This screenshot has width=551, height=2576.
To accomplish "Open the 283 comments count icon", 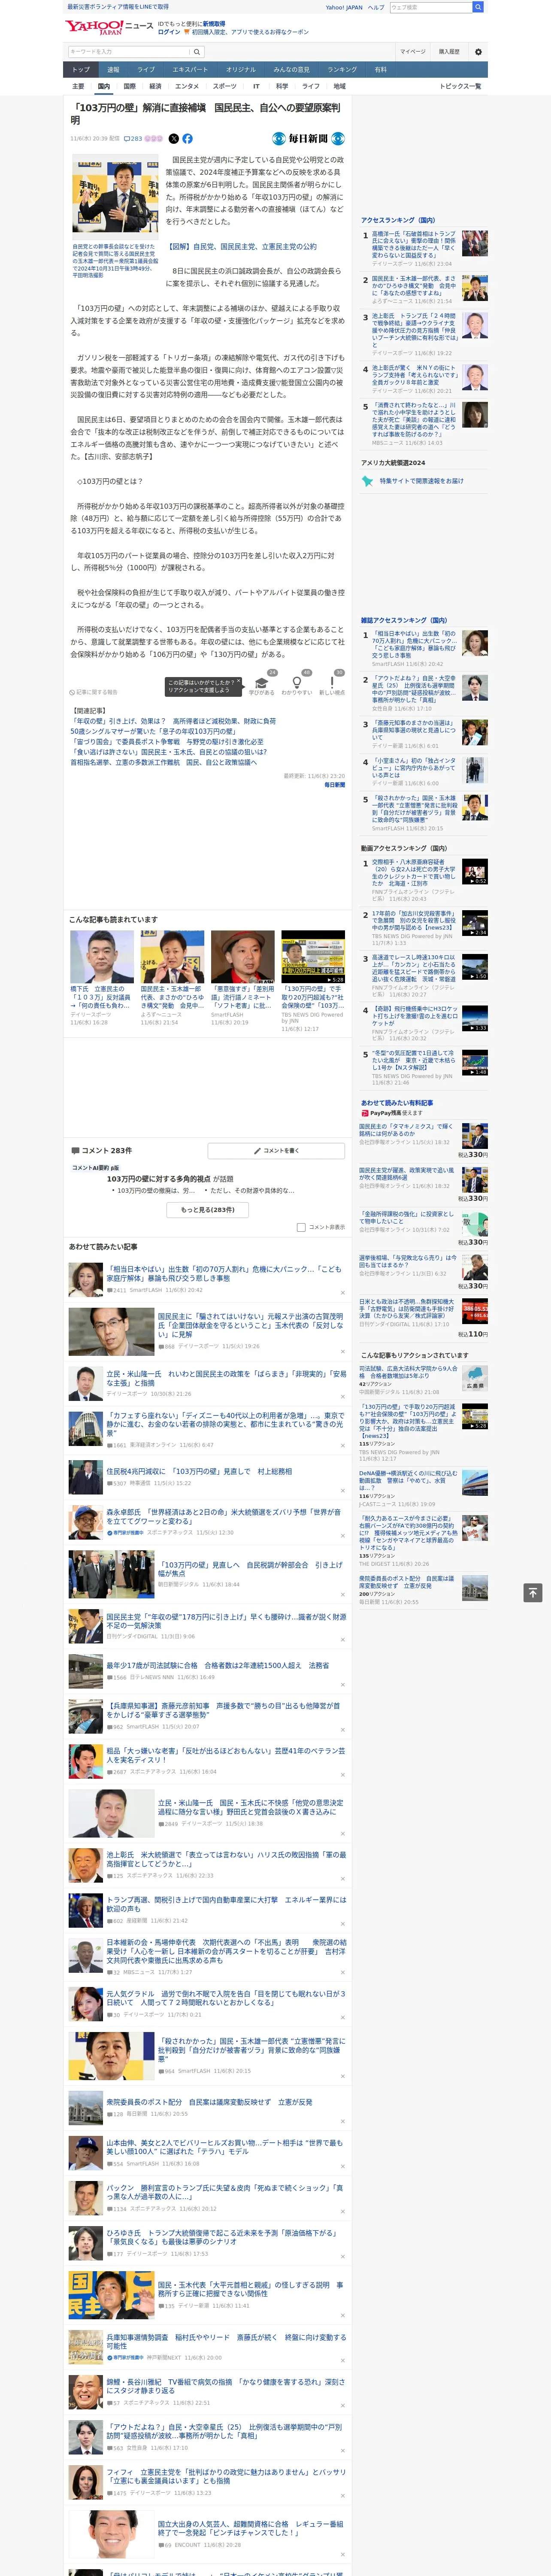I will (x=133, y=139).
